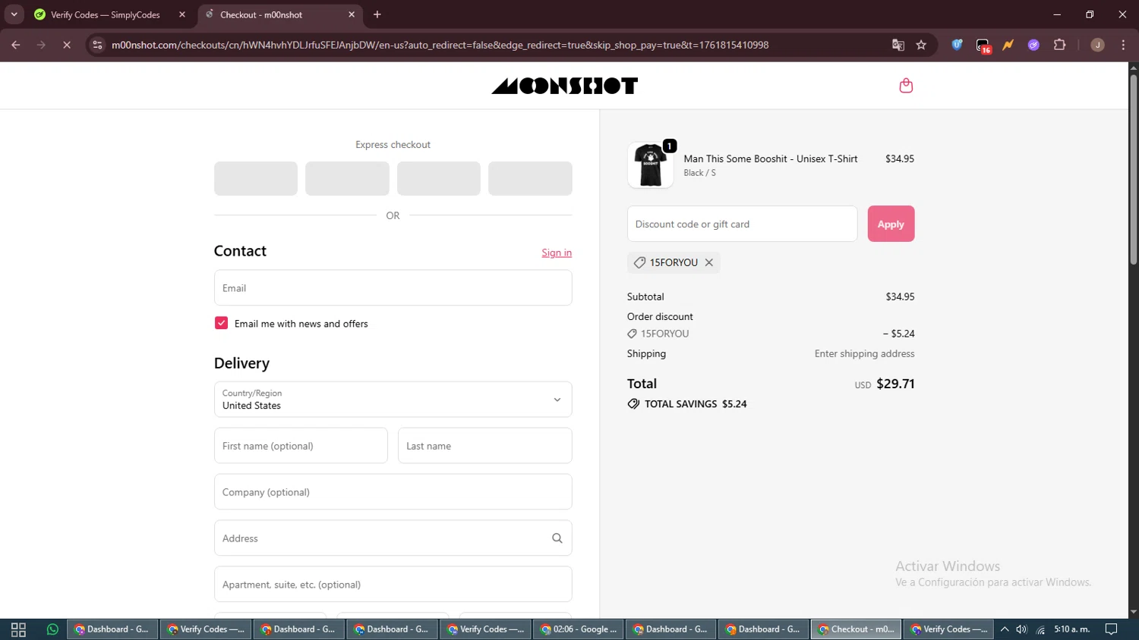Click the Google Translate icon in address bar
The image size is (1139, 640).
click(x=898, y=45)
